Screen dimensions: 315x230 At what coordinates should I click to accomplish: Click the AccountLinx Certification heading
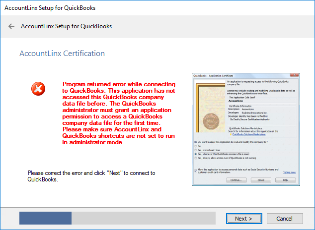click(x=62, y=54)
